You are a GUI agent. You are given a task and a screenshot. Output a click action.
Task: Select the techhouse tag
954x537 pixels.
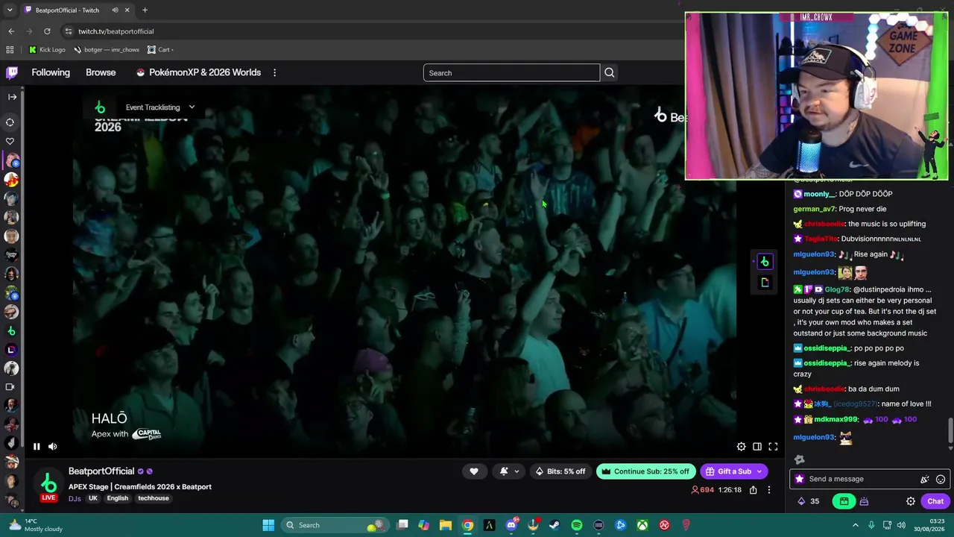point(154,498)
